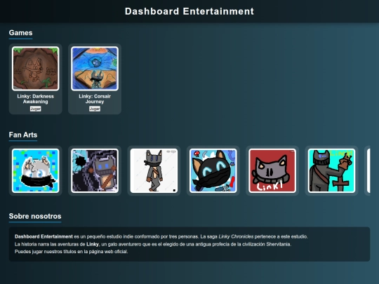This screenshot has width=379, height=284.
Task: Click the bold Linky name in description
Action: tap(93, 244)
